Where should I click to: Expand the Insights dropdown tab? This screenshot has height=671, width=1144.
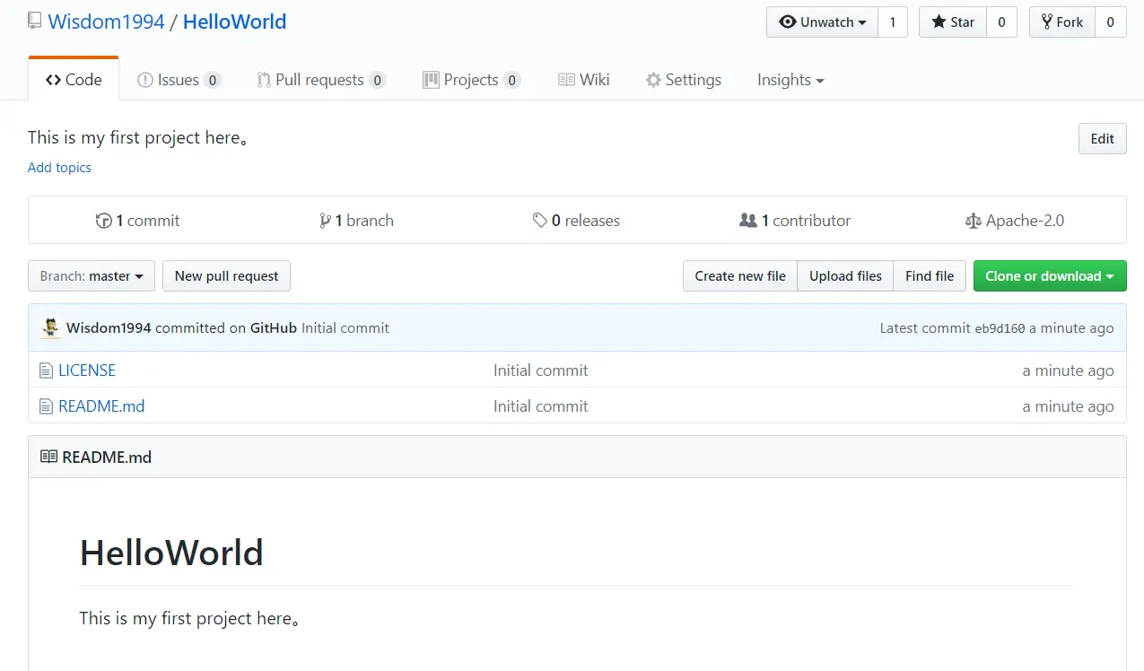790,80
